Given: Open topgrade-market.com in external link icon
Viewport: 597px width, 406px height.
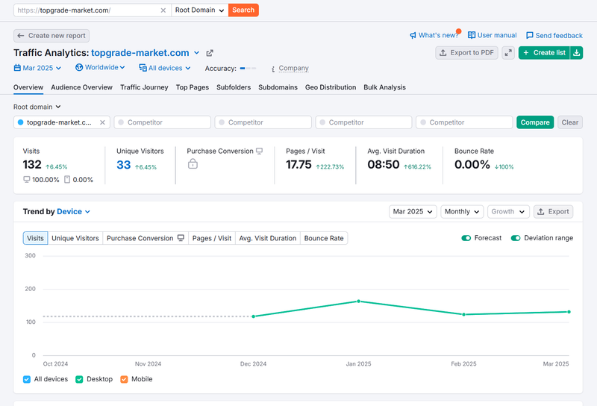Looking at the screenshot, I should pyautogui.click(x=210, y=53).
